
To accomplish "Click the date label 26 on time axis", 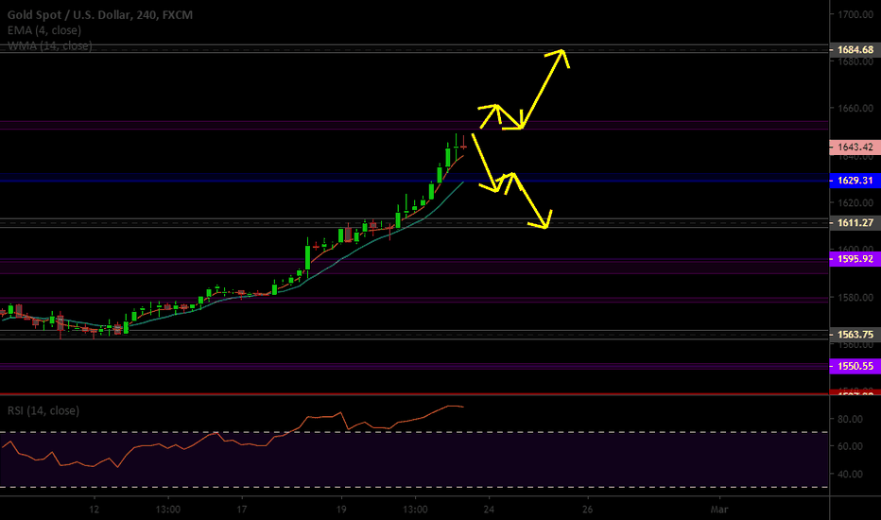I will pos(588,510).
